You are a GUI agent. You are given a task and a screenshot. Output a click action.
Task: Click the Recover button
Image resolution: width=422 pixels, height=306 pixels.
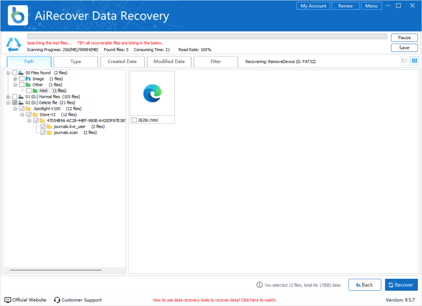pyautogui.click(x=401, y=285)
